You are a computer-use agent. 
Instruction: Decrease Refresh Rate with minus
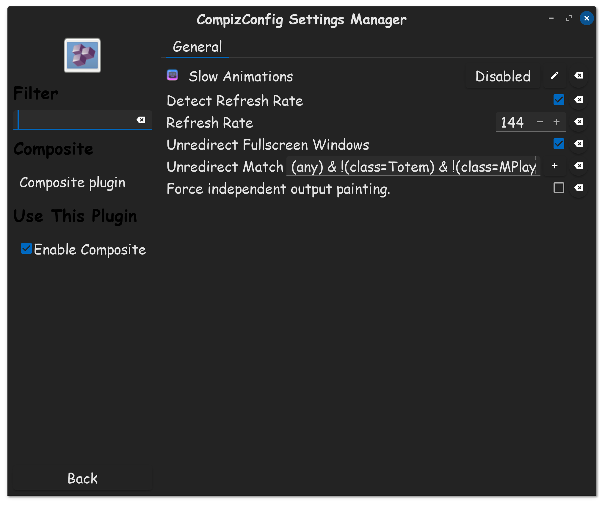tap(540, 122)
